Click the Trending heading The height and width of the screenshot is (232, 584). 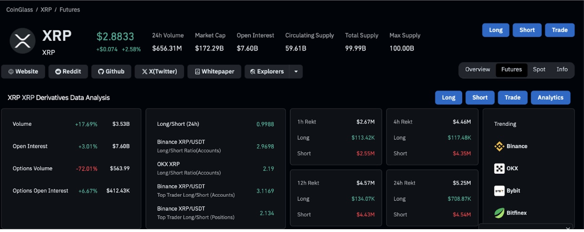(505, 124)
